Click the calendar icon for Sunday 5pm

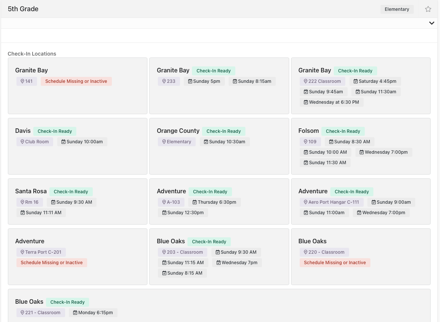coord(190,81)
